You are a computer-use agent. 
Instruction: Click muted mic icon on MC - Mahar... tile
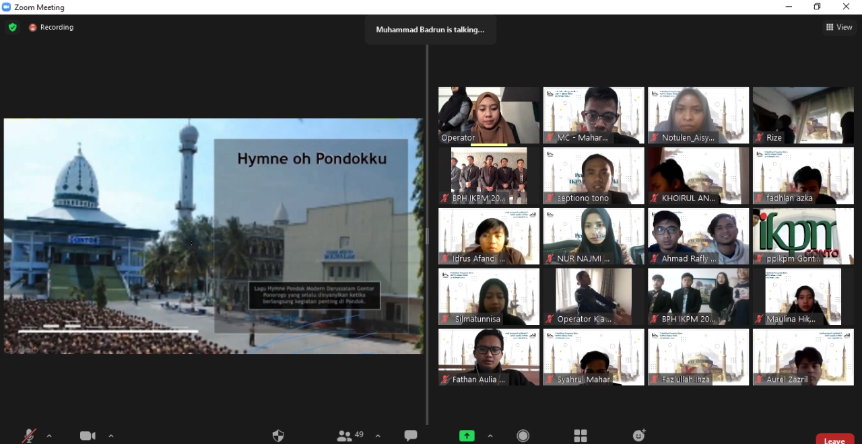pos(550,137)
